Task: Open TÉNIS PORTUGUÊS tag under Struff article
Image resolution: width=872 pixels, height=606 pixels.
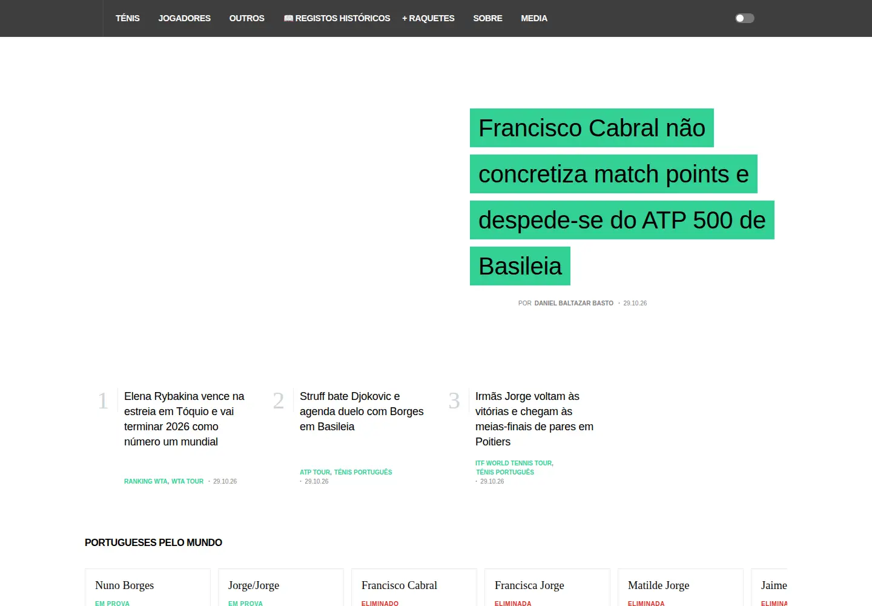Action: click(363, 472)
